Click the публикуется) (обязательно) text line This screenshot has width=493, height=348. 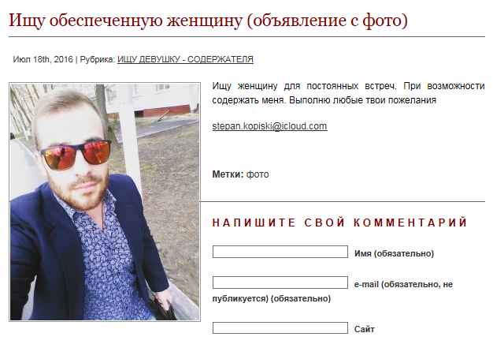click(x=272, y=298)
